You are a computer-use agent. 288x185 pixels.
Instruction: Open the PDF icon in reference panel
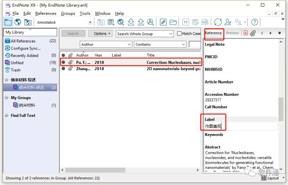point(245,33)
